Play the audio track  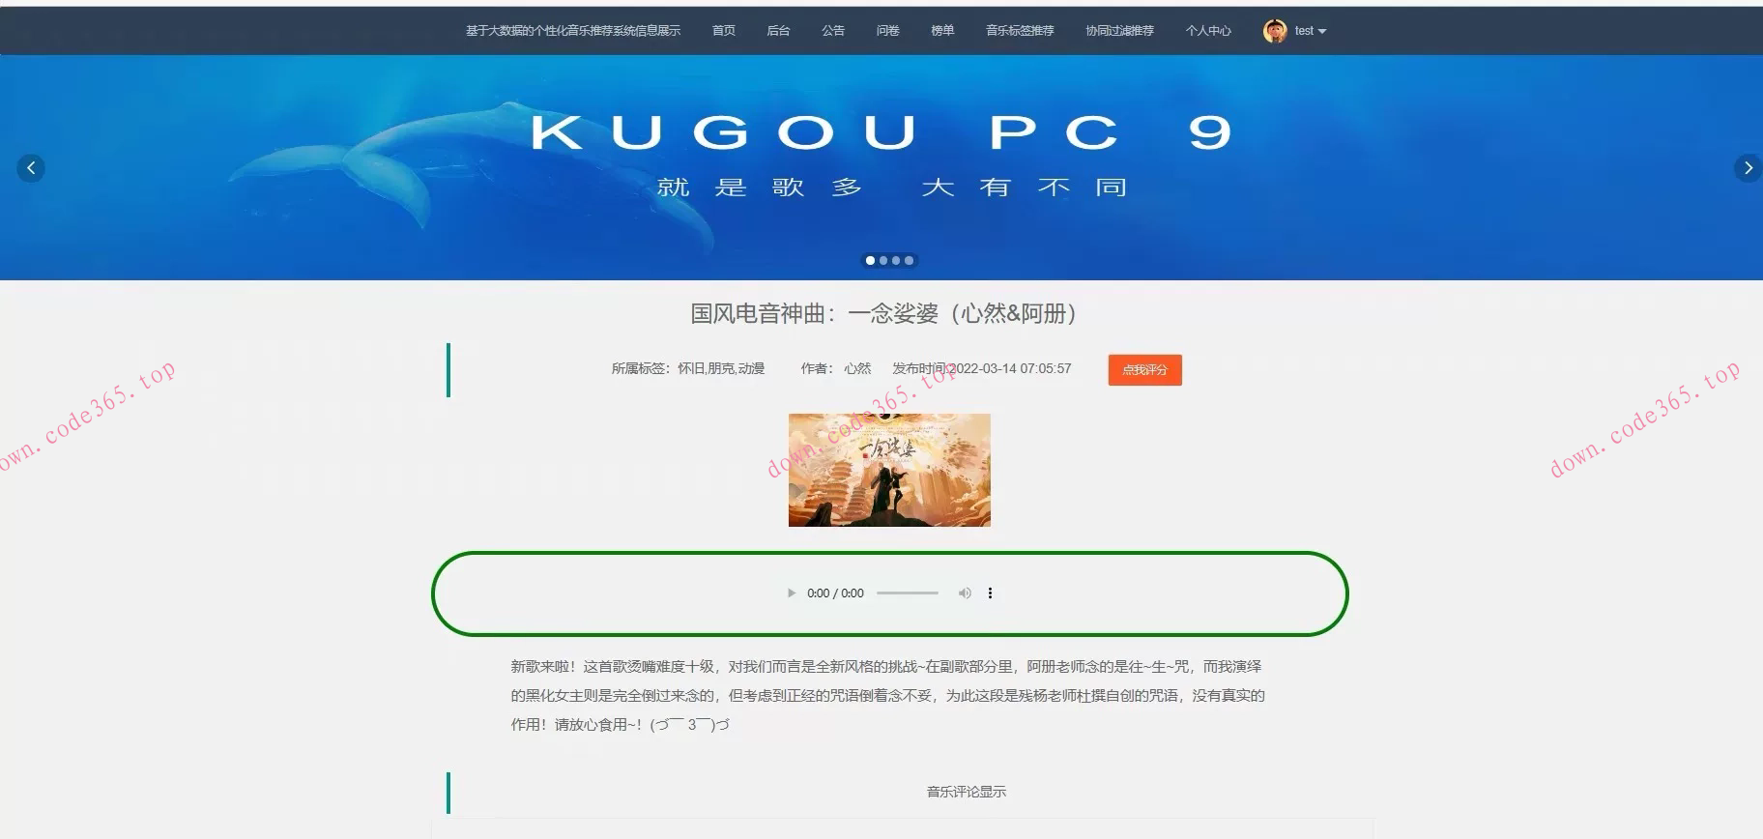click(792, 593)
